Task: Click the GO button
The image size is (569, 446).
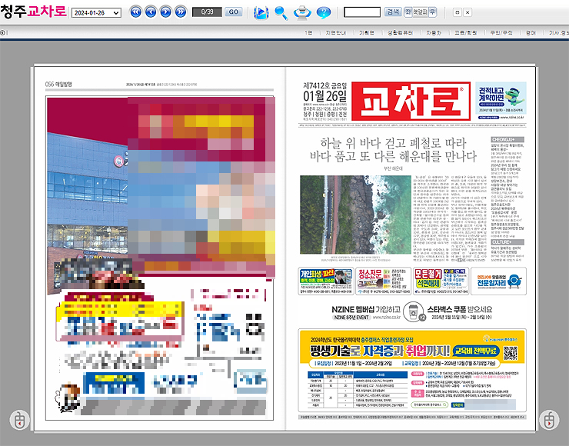Action: click(x=234, y=12)
